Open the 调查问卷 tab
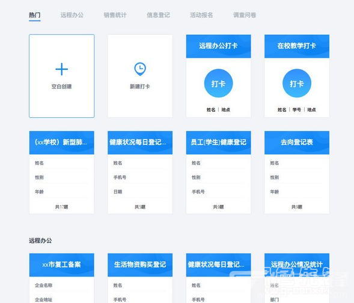The width and height of the screenshot is (354, 303). tap(245, 15)
